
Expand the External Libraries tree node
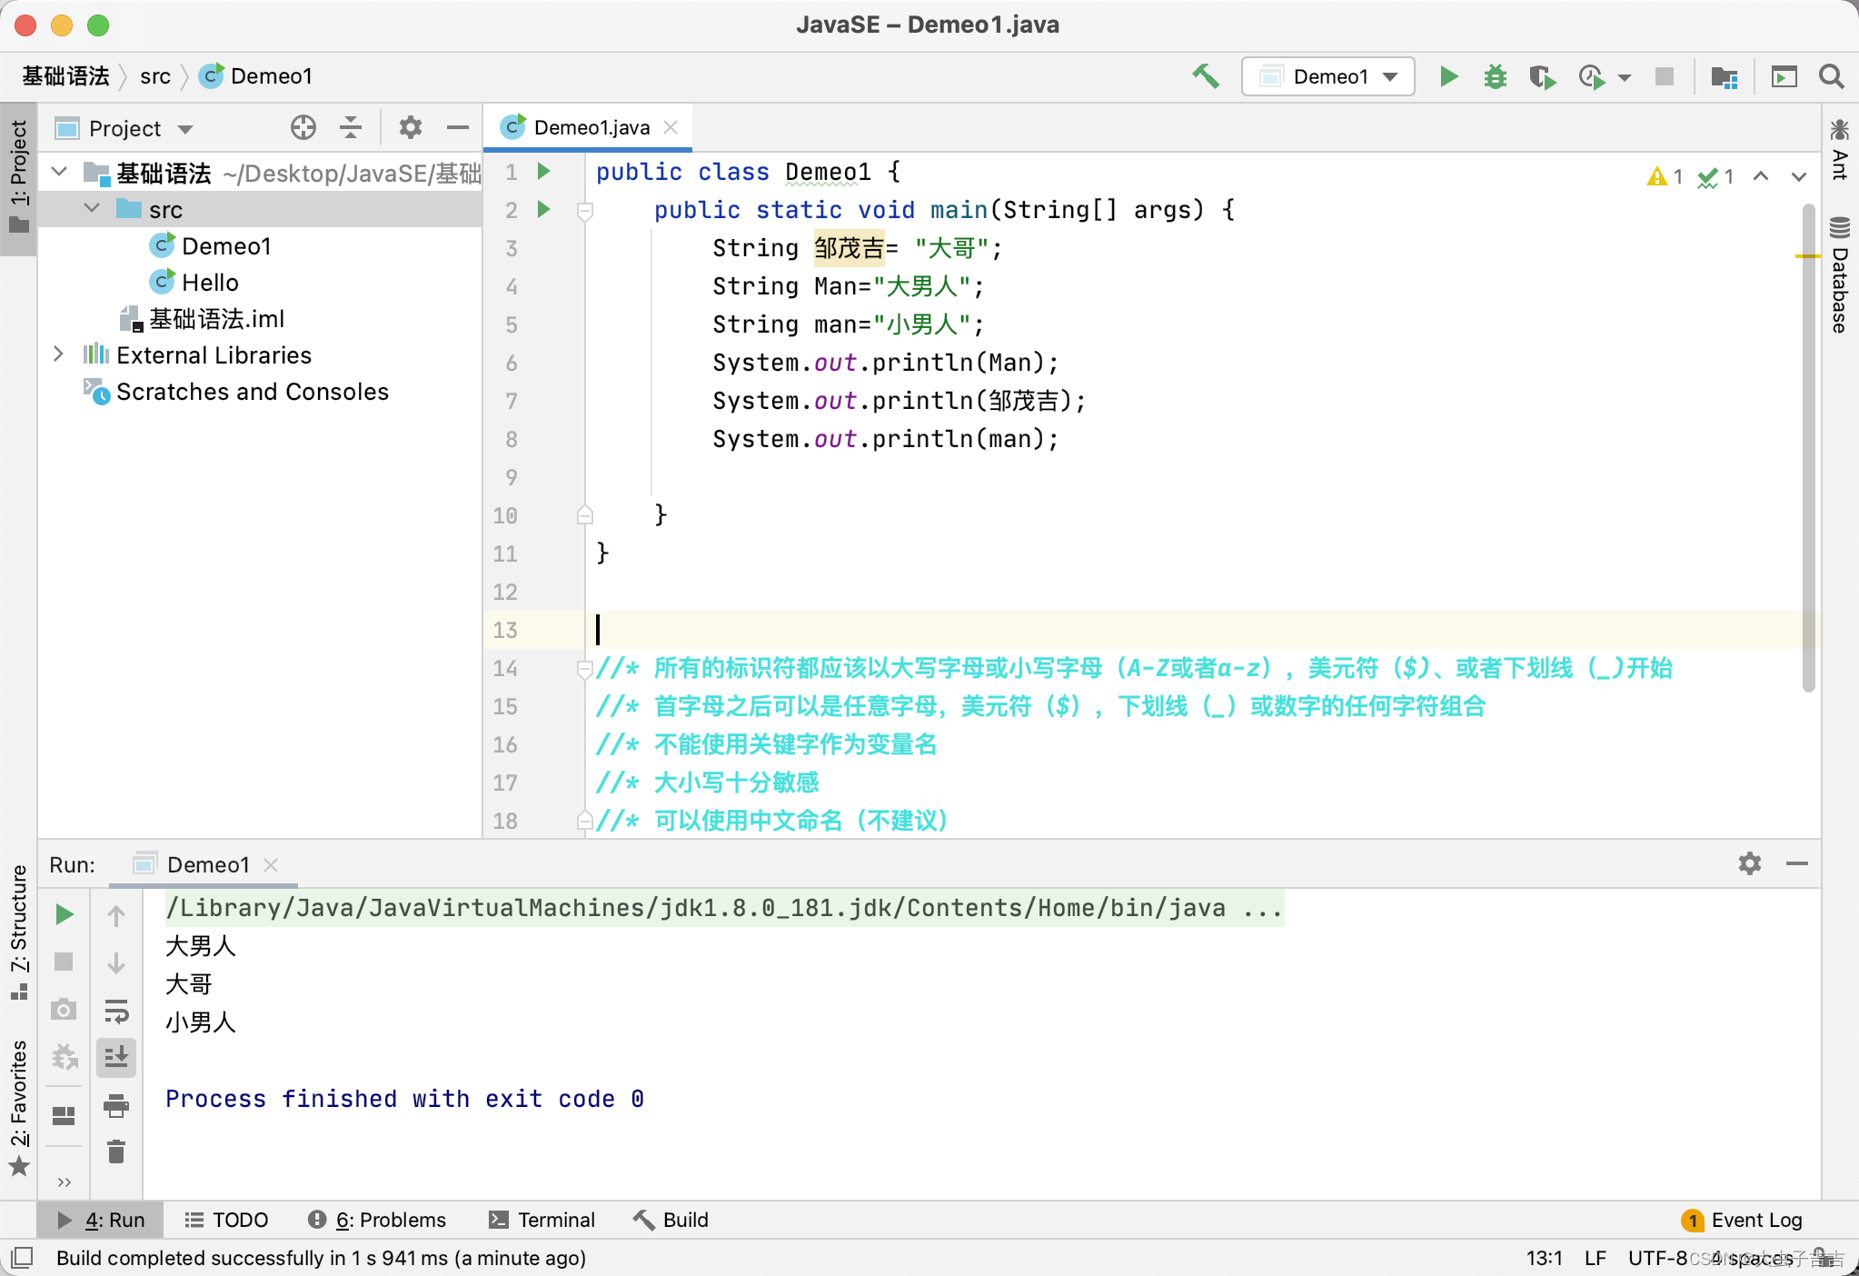pos(59,354)
